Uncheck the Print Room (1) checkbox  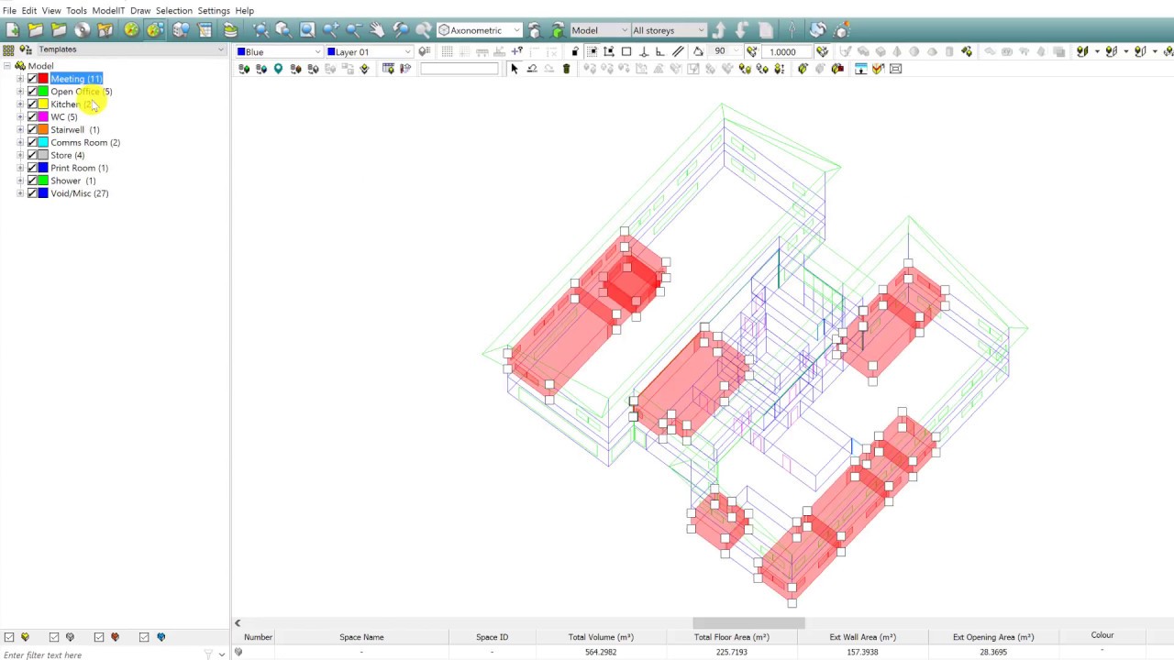click(32, 169)
